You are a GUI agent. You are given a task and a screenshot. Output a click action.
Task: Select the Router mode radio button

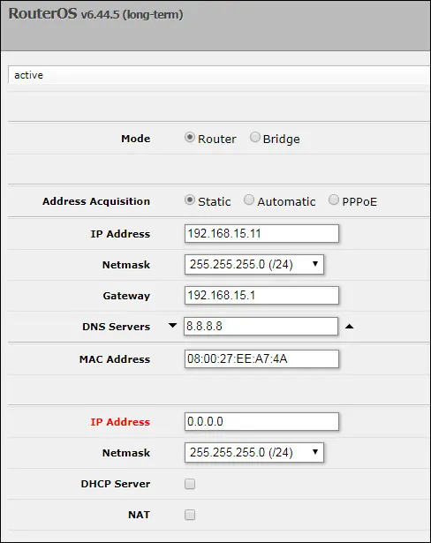point(190,138)
